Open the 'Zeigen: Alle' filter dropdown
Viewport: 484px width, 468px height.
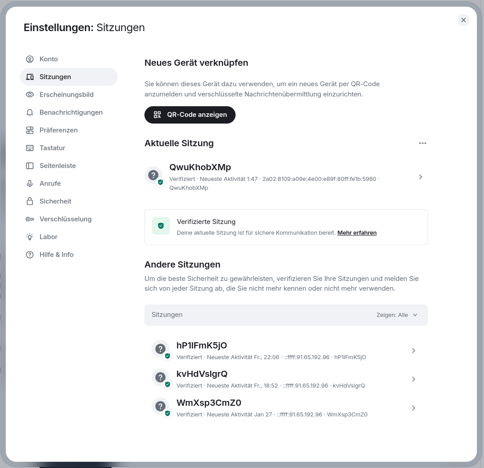[x=397, y=315]
